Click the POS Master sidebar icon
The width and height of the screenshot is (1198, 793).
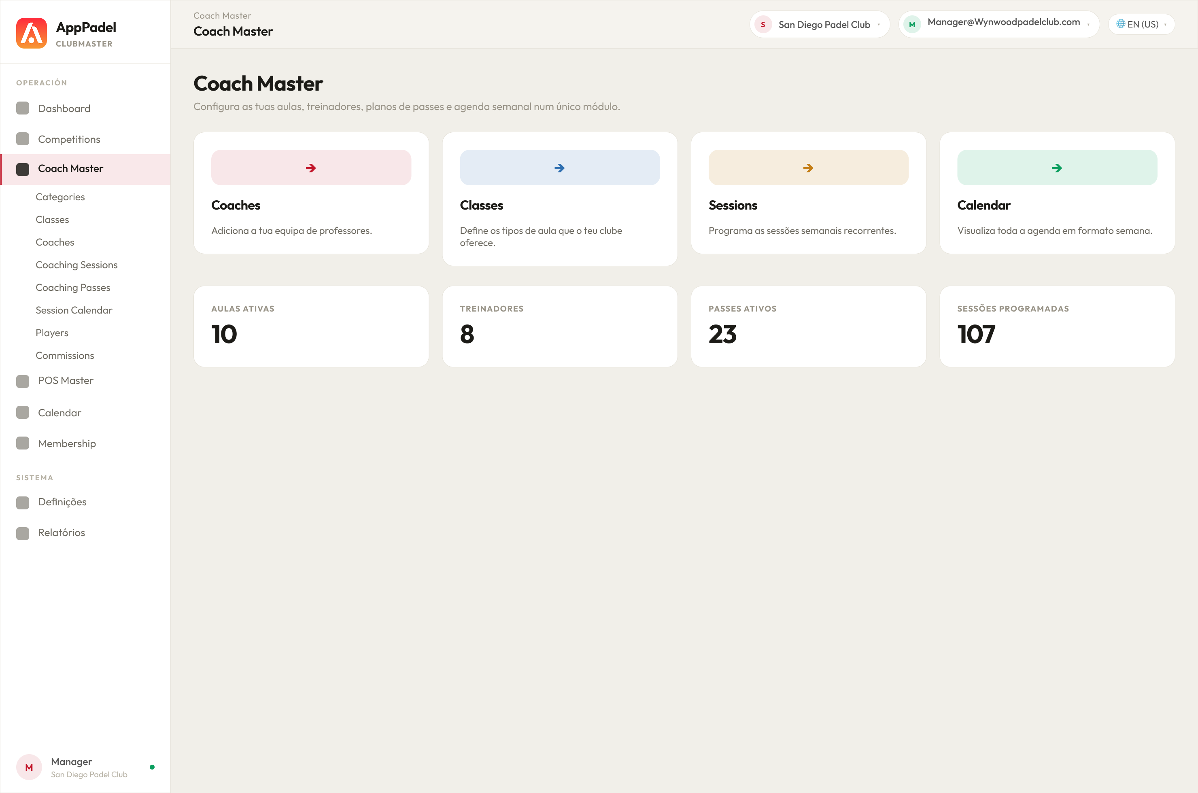tap(23, 381)
